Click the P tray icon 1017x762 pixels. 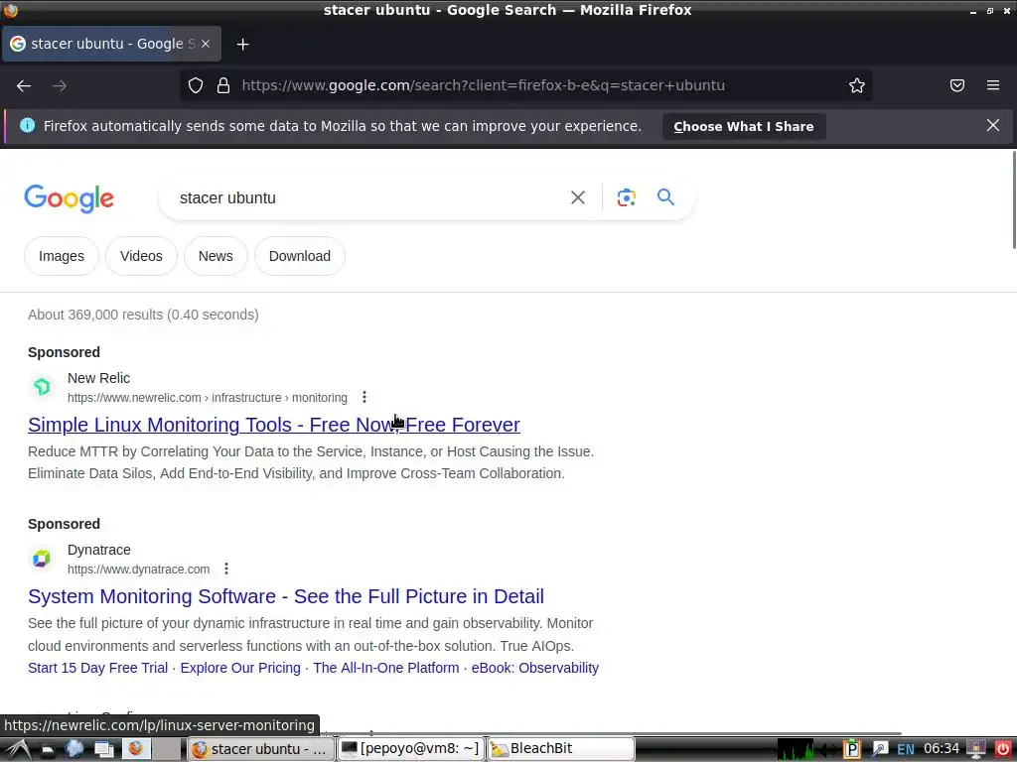(x=852, y=749)
